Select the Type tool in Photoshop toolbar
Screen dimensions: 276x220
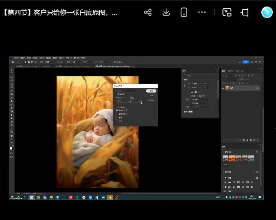coord(11,125)
